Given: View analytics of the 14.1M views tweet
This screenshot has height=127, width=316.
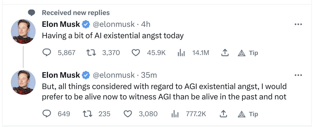Looking at the screenshot, I should 181,53.
